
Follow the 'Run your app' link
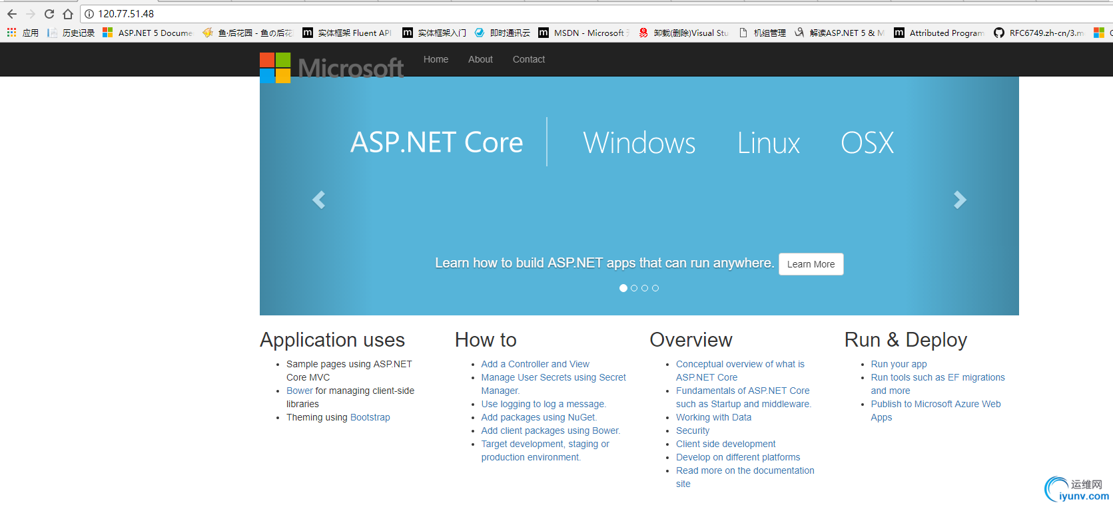[x=899, y=364]
